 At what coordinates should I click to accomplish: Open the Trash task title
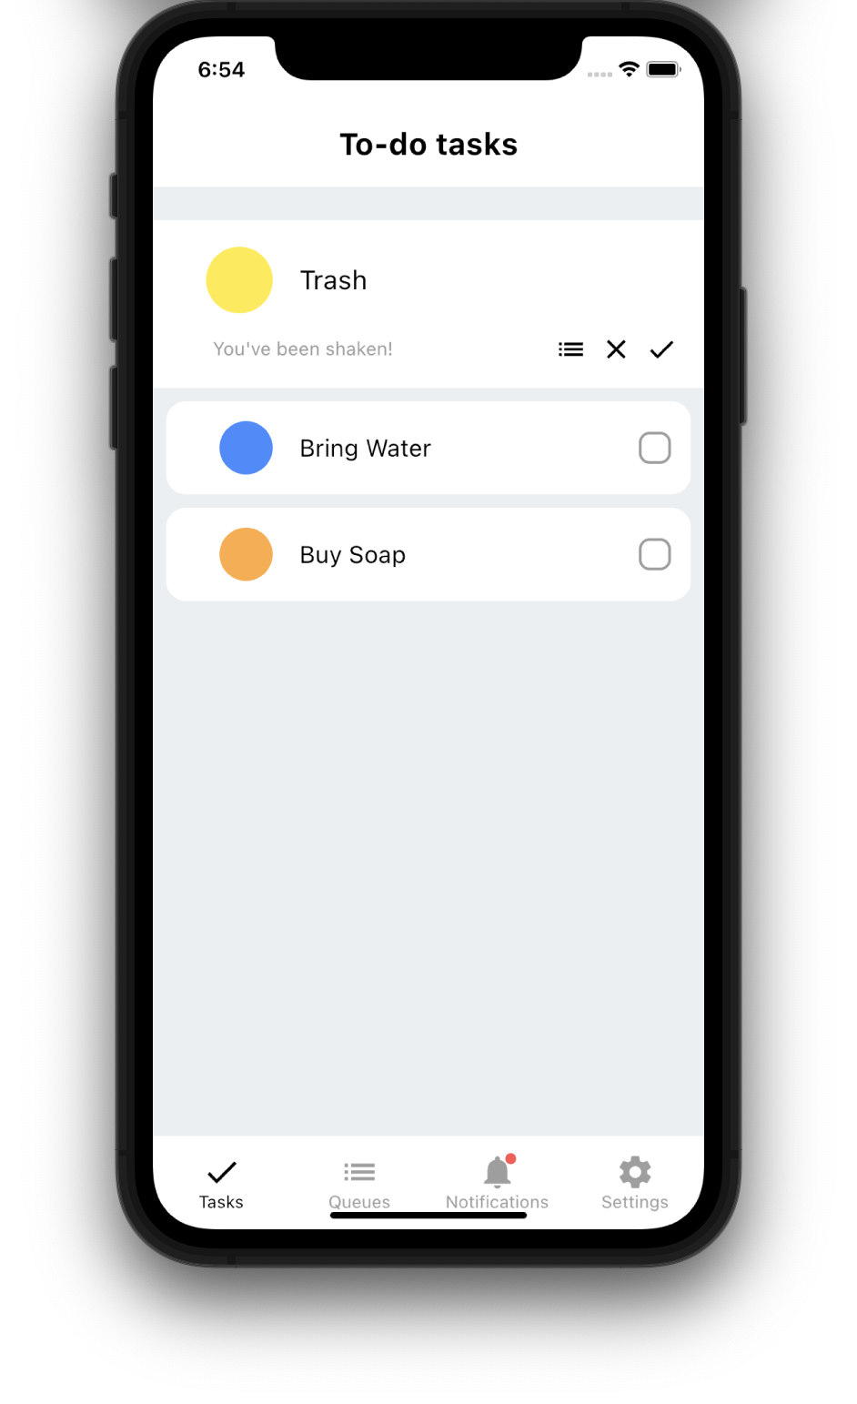pos(334,280)
